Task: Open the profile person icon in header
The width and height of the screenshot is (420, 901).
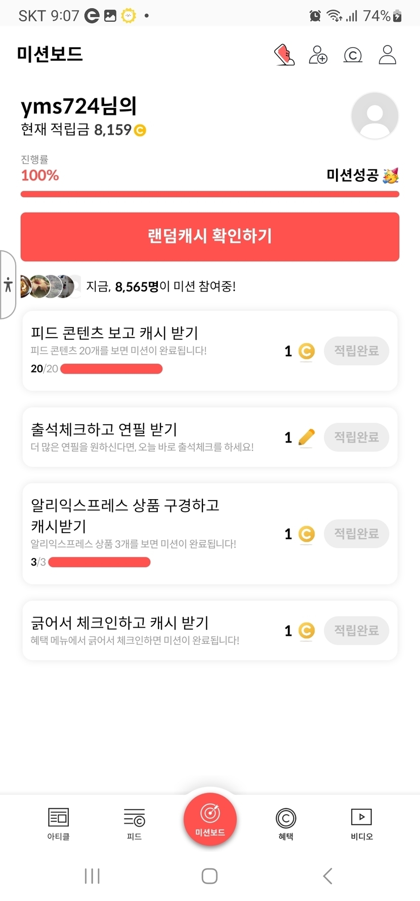Action: pos(387,55)
